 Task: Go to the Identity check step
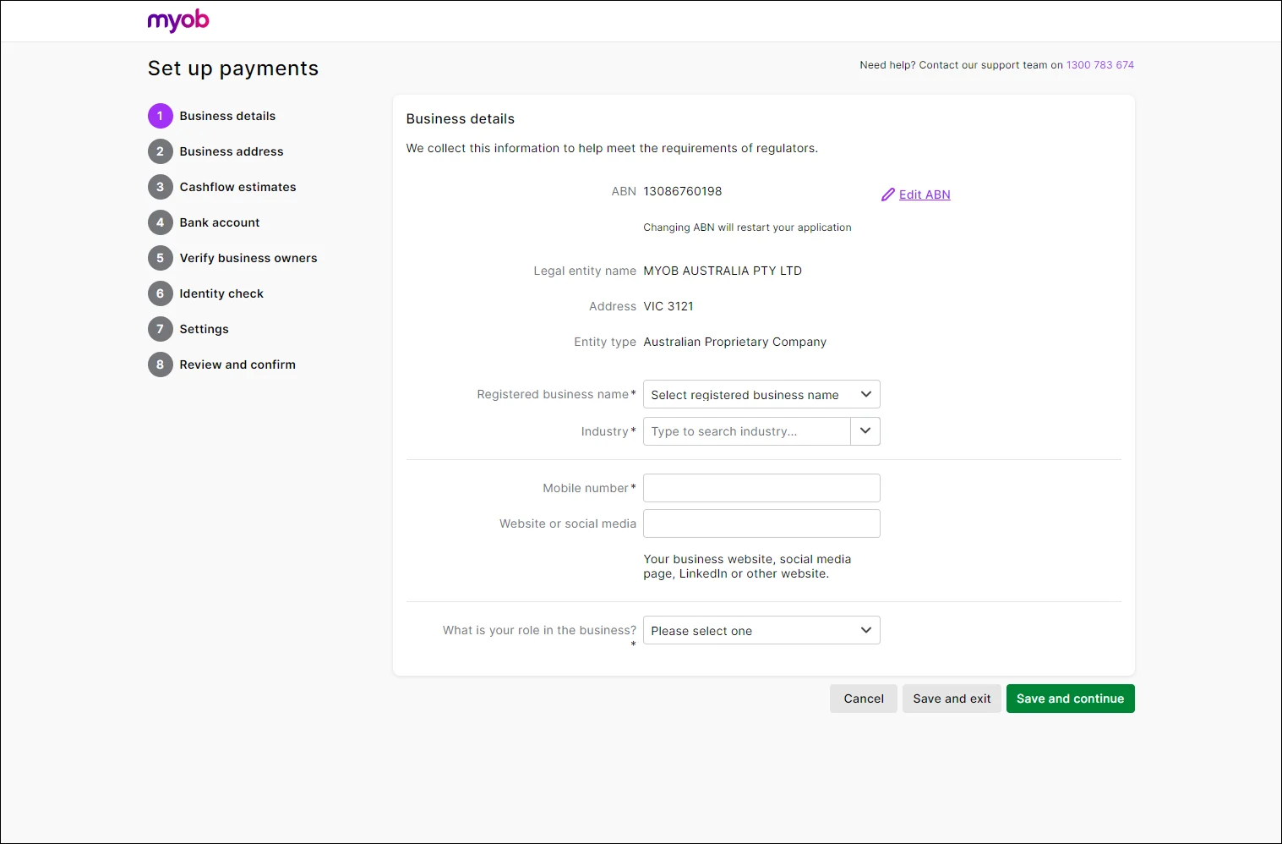coord(221,293)
